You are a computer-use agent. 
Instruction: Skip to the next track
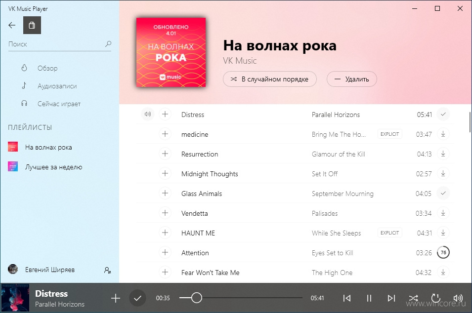pos(391,298)
